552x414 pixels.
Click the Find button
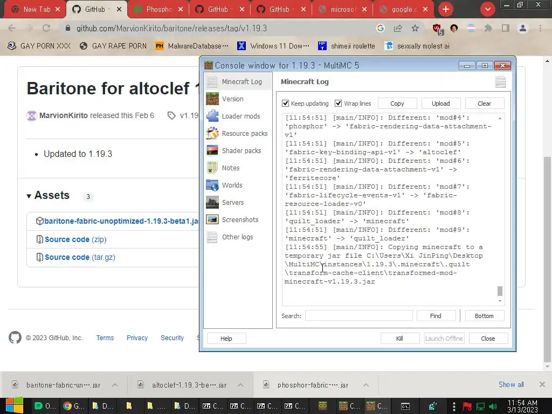pos(436,316)
